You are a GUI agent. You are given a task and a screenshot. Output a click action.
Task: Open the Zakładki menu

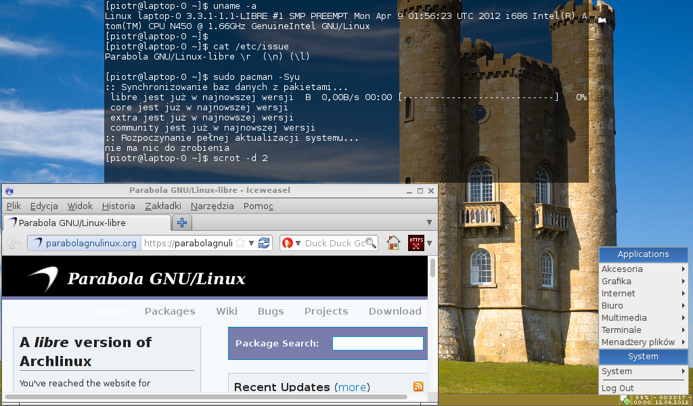pyautogui.click(x=163, y=206)
